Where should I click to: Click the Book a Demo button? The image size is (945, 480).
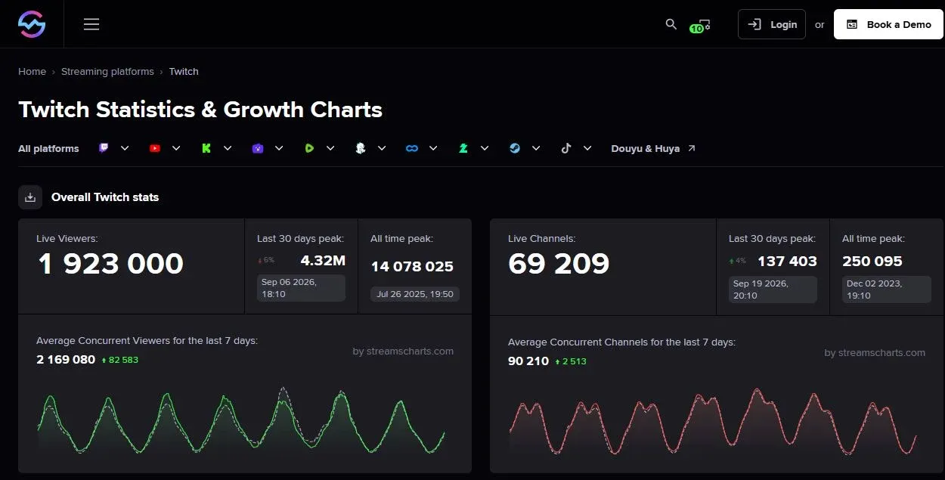tap(888, 24)
